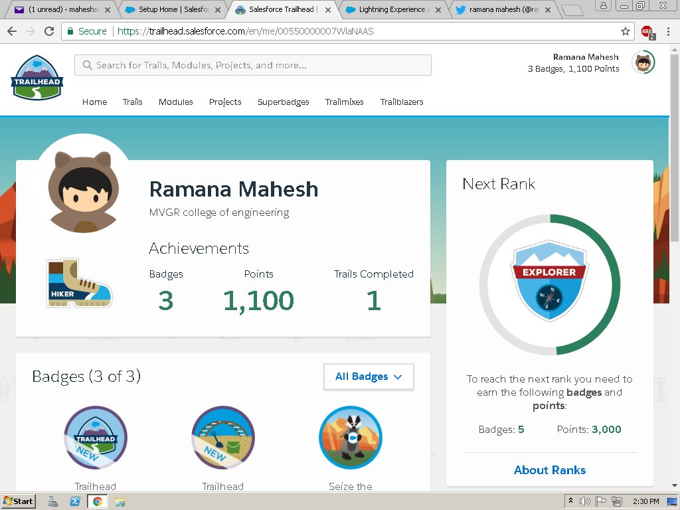680x510 pixels.
Task: Click the Next Rank progress ring
Action: point(549,284)
